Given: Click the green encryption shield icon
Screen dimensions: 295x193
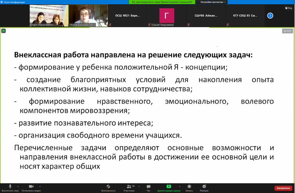Looking at the screenshot, I should (4, 31).
